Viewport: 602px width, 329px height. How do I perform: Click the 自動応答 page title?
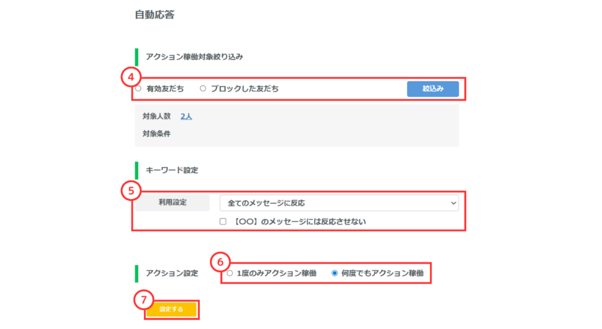(x=154, y=15)
